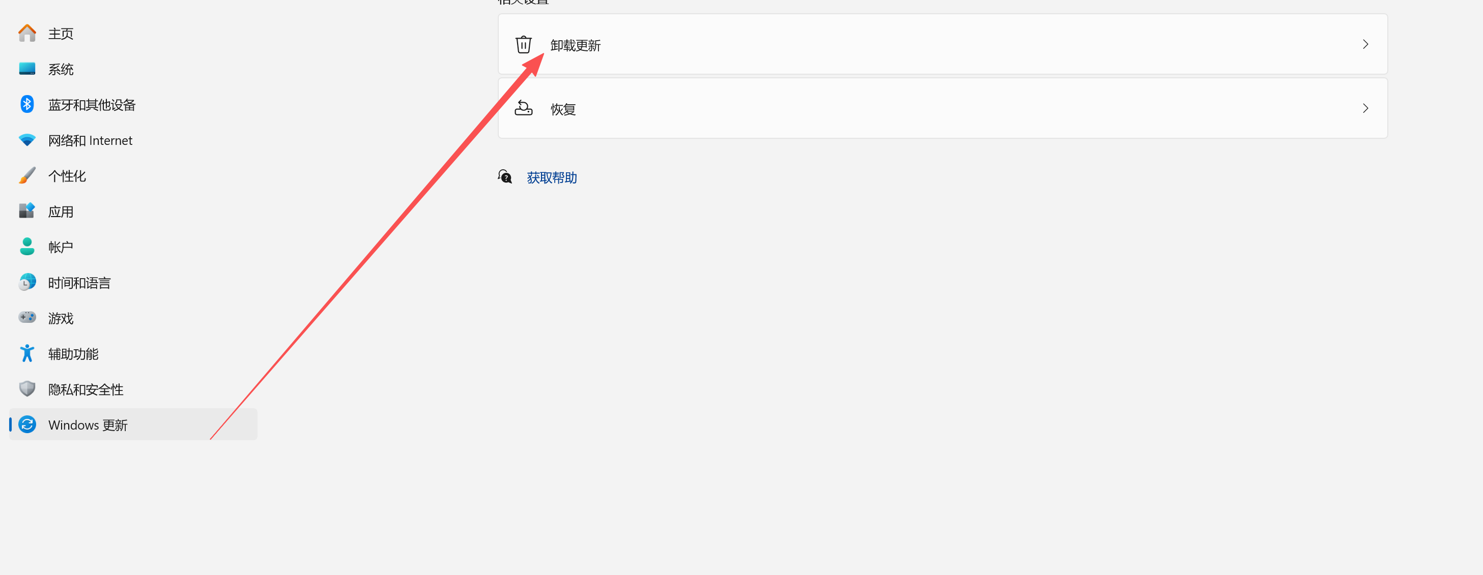
Task: Open Personalization paintbrush icon
Action: (x=27, y=175)
